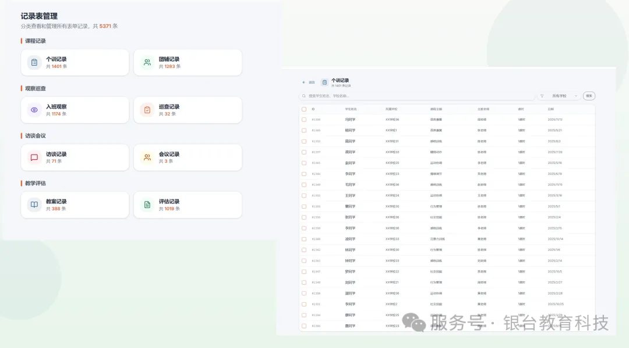629x348 pixels.
Task: Open 评估记录 via its document icon
Action: [147, 205]
